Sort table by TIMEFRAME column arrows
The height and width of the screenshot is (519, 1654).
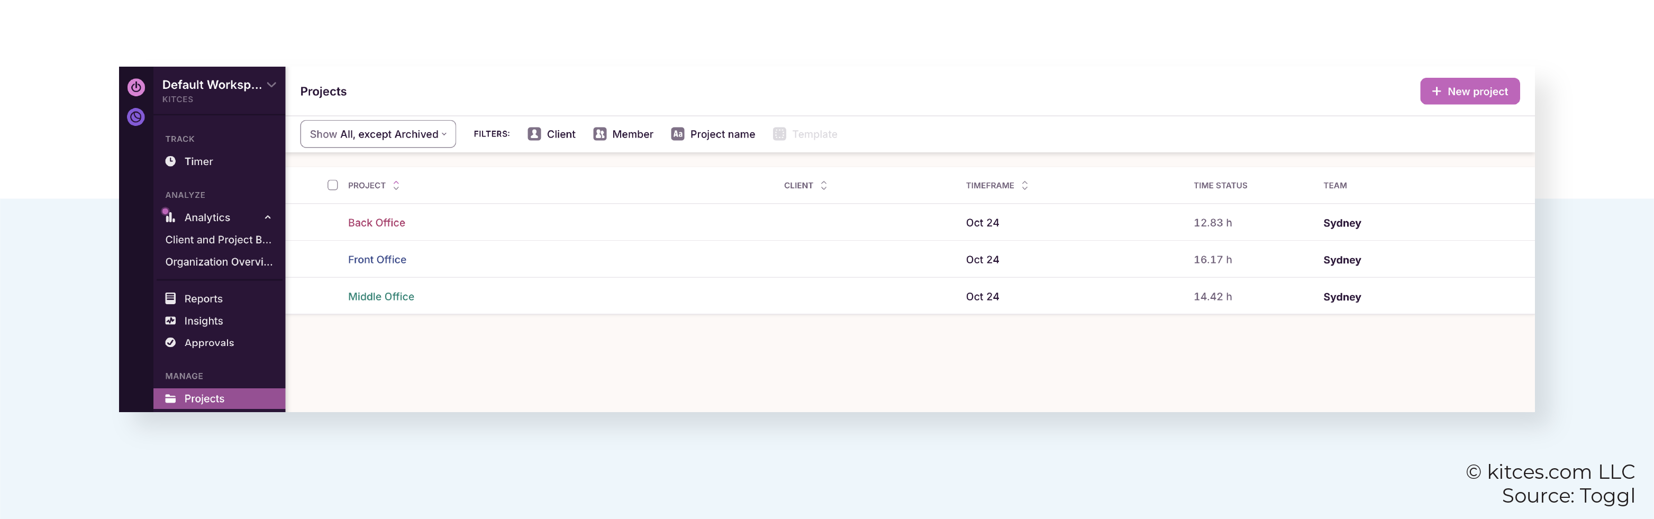click(1025, 185)
